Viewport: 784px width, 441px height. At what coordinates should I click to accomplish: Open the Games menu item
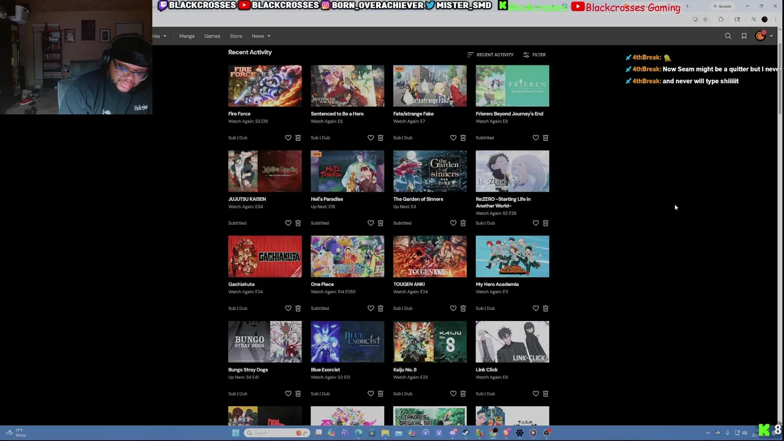(x=212, y=36)
